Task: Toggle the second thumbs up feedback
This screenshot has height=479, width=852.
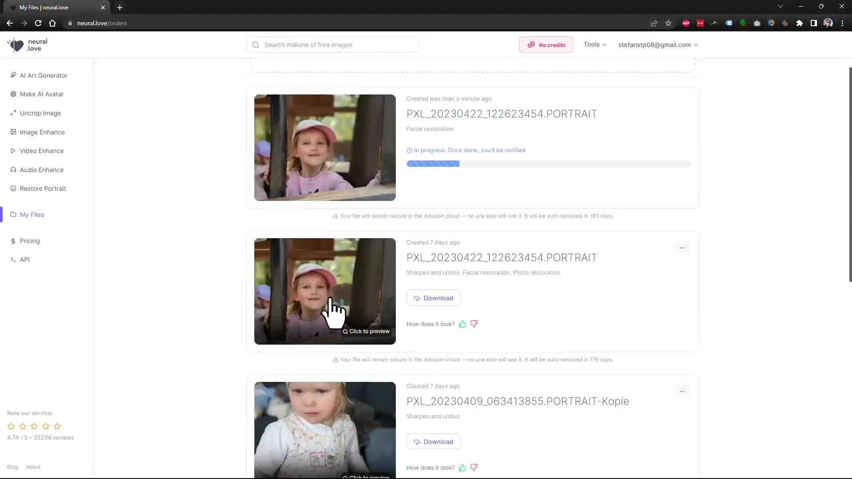Action: [463, 468]
